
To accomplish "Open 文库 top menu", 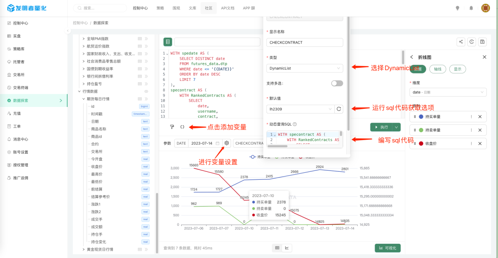I will click(x=193, y=8).
